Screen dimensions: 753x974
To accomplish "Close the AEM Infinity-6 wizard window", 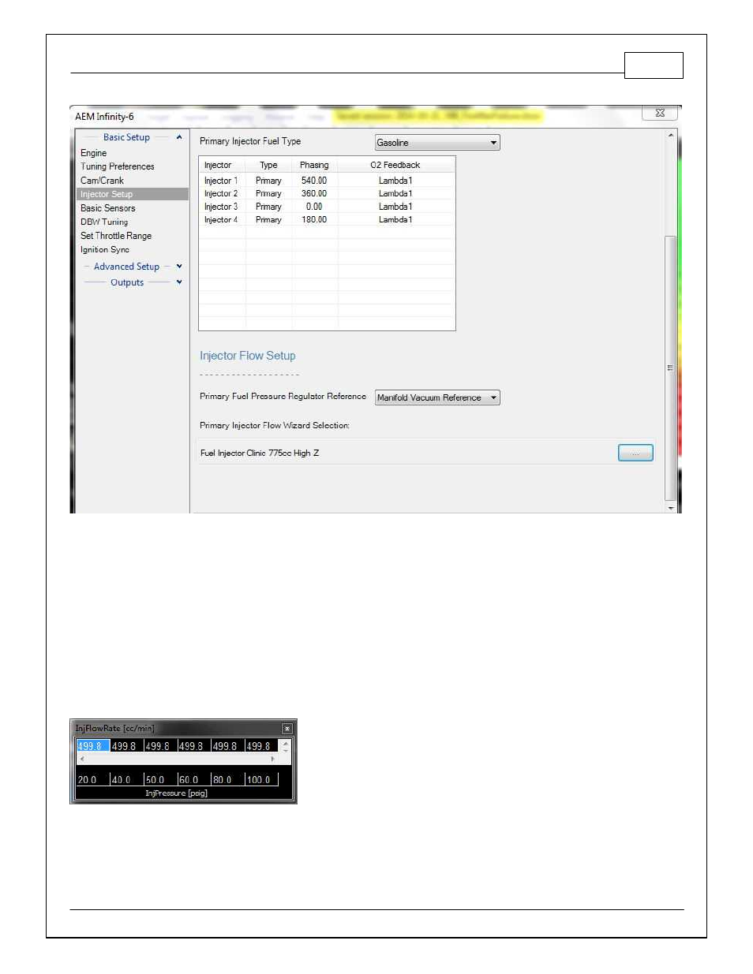I will (x=660, y=113).
